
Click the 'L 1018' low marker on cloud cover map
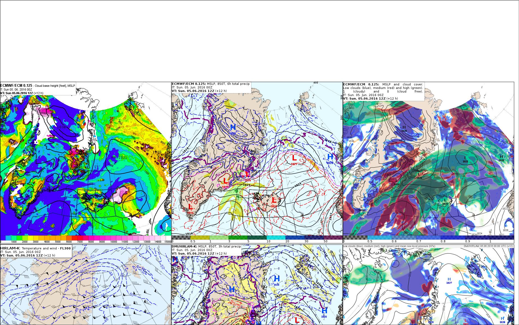tap(397, 182)
